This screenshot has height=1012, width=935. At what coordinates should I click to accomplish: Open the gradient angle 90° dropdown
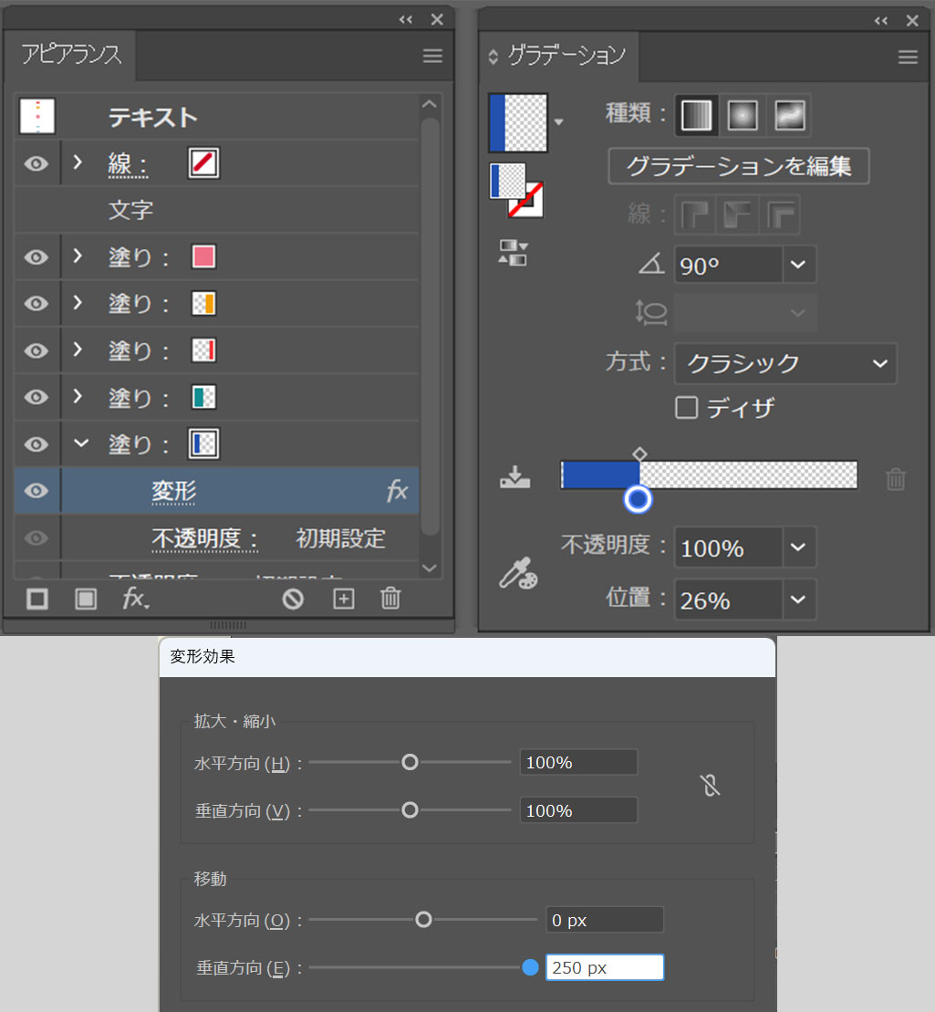[x=798, y=266]
